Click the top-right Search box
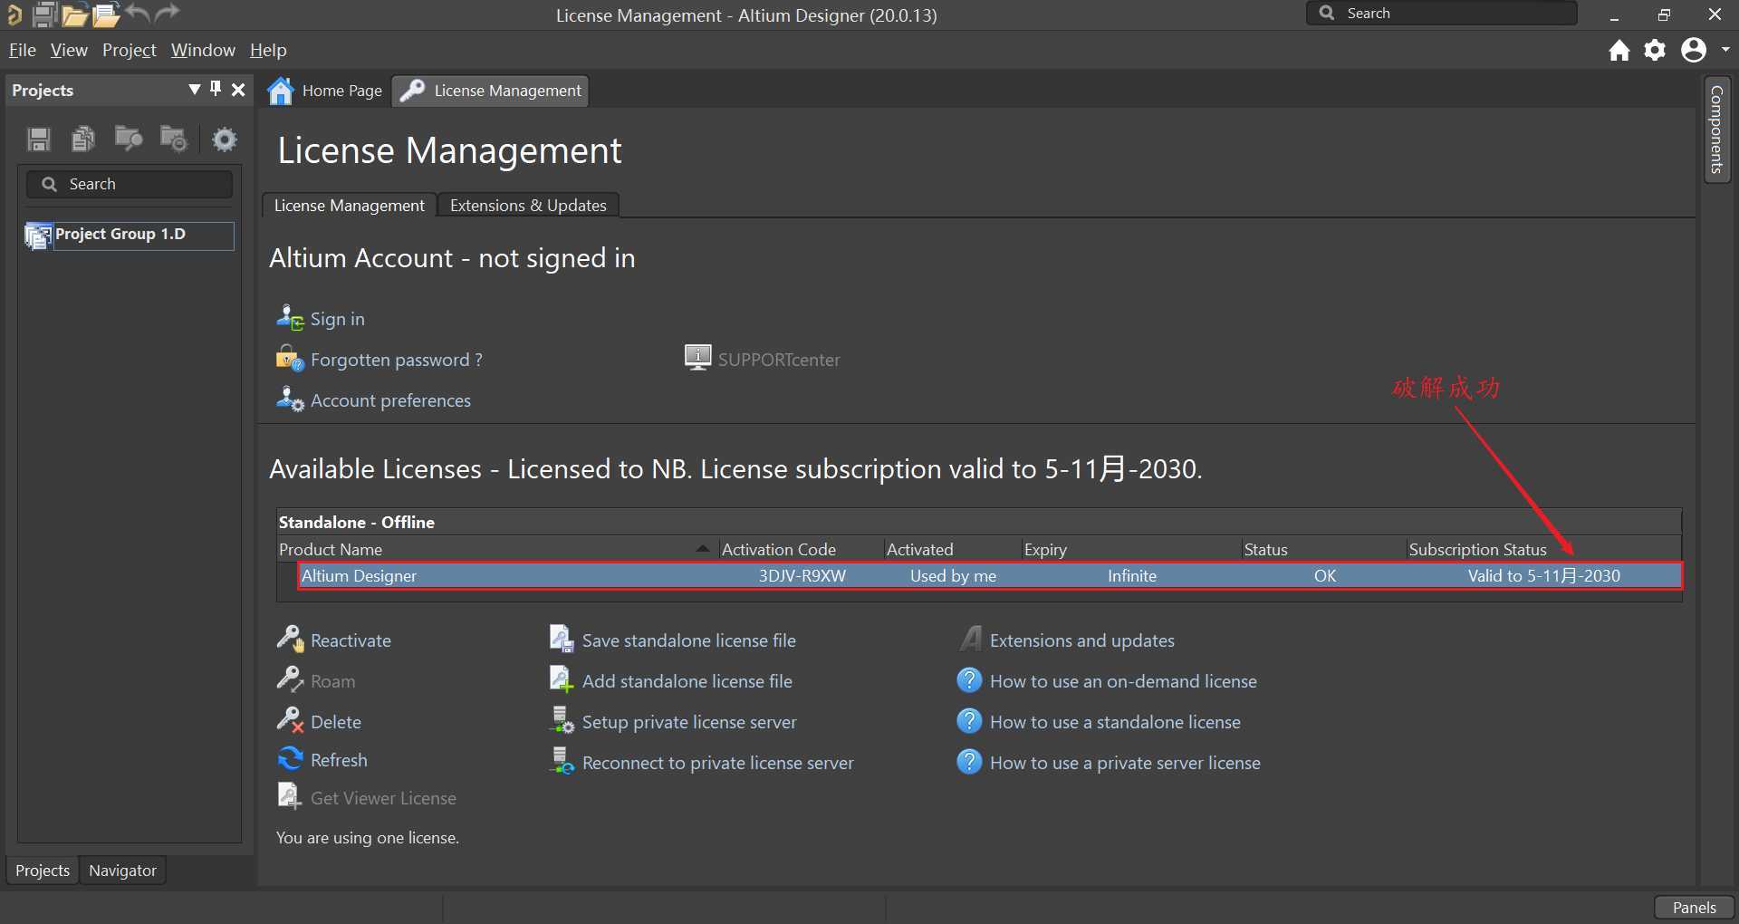The width and height of the screenshot is (1739, 924). 1442,14
